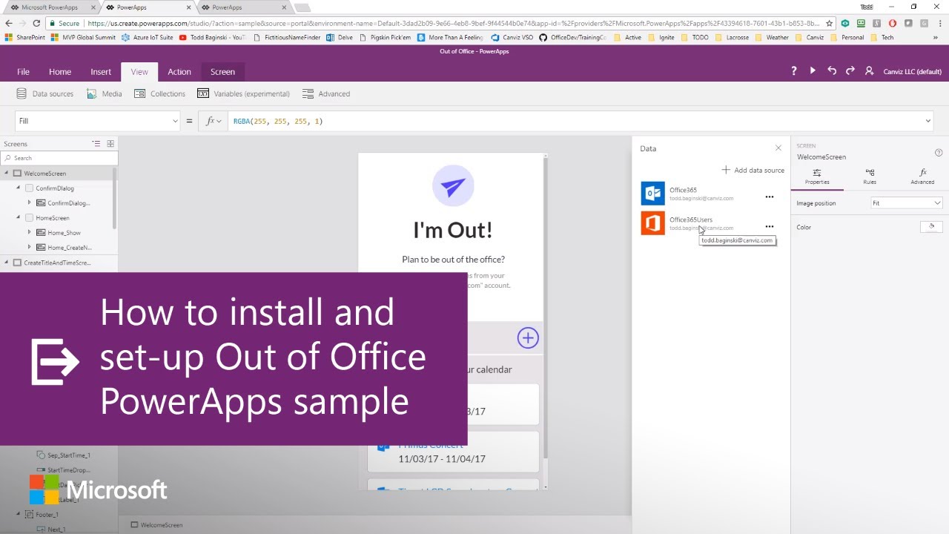Toggle the ConfirmDialog checkbox in the tree

[x=30, y=188]
